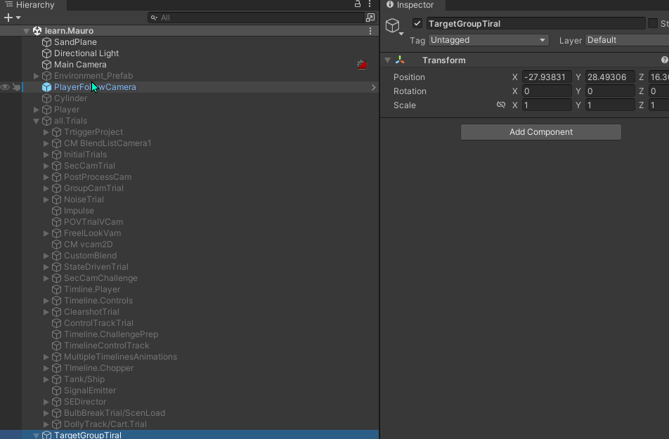Screen dimensions: 669x439
Task: Click the cube icon beside TargetGroupTiral in Inspector
Action: pos(393,25)
